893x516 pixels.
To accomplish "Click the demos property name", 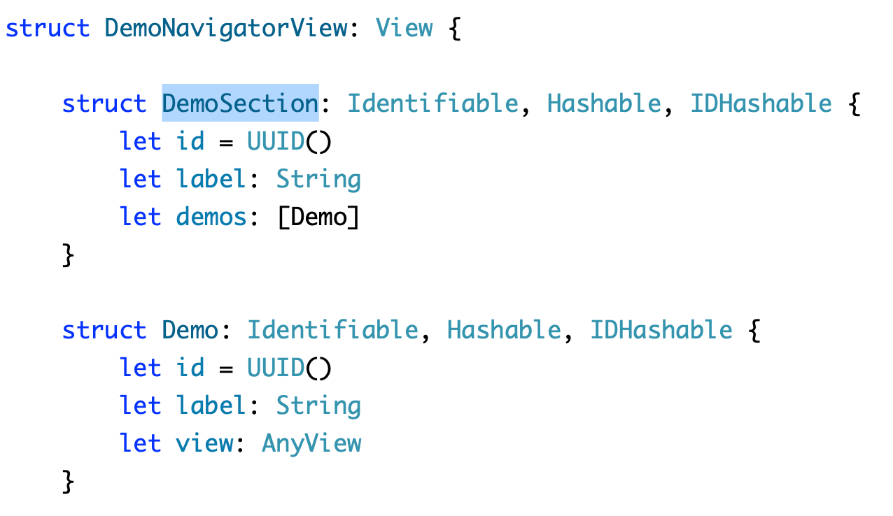I will click(x=211, y=217).
